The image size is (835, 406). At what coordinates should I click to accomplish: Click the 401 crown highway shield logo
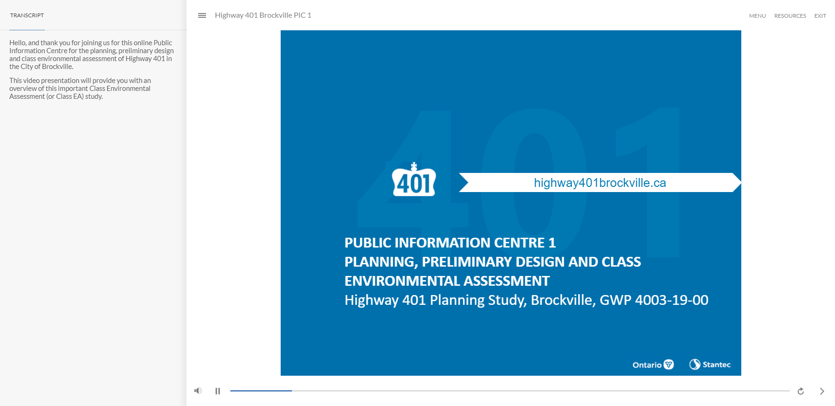point(414,181)
